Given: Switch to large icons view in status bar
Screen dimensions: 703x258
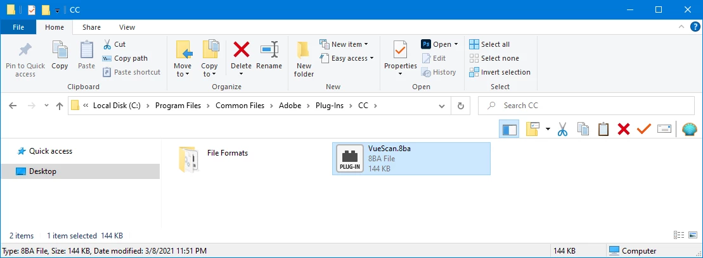Looking at the screenshot, I should tap(694, 235).
